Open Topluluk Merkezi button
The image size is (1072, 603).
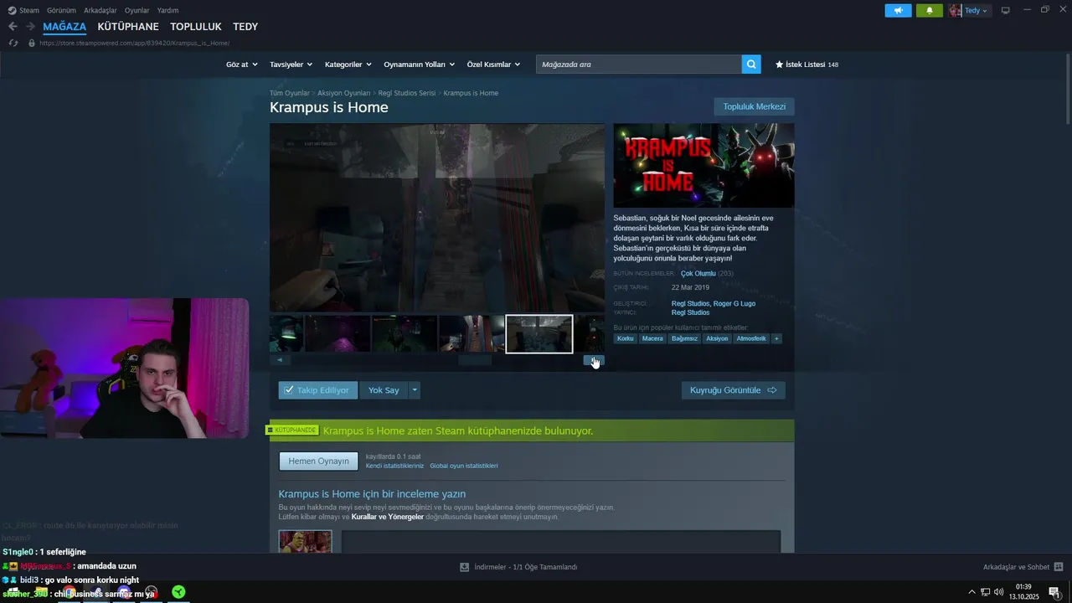click(754, 106)
